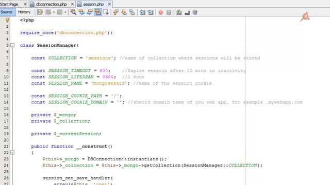
Task: Click the 600 timeout value
Action: pyautogui.click(x=104, y=70)
